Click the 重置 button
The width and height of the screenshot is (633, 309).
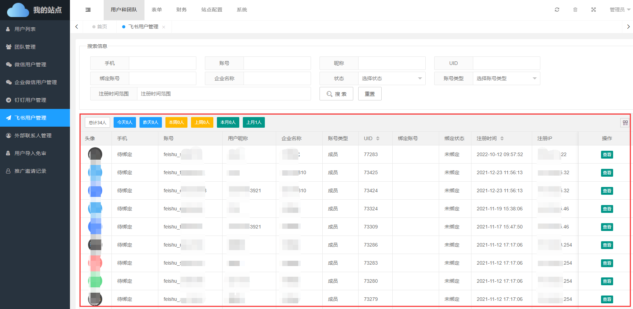[370, 94]
